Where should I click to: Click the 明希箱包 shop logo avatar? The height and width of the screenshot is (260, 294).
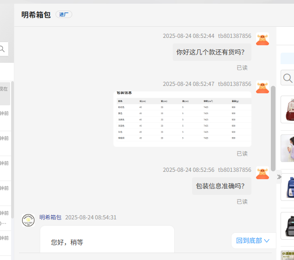(x=28, y=220)
